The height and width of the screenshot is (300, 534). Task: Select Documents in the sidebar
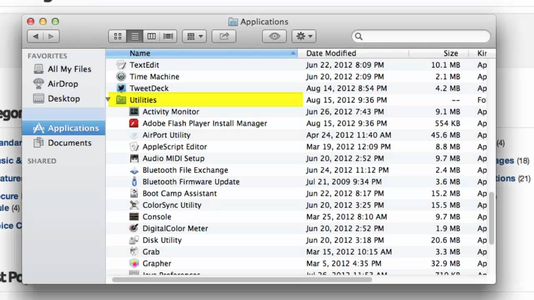point(63,143)
